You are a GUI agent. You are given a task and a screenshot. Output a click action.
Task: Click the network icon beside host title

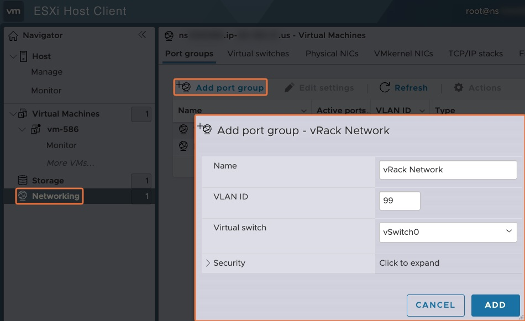click(169, 35)
